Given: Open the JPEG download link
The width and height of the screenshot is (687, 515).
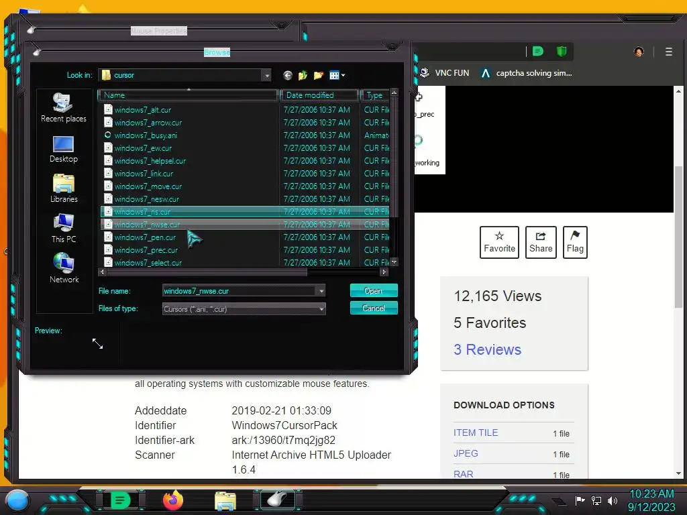Looking at the screenshot, I should point(466,453).
